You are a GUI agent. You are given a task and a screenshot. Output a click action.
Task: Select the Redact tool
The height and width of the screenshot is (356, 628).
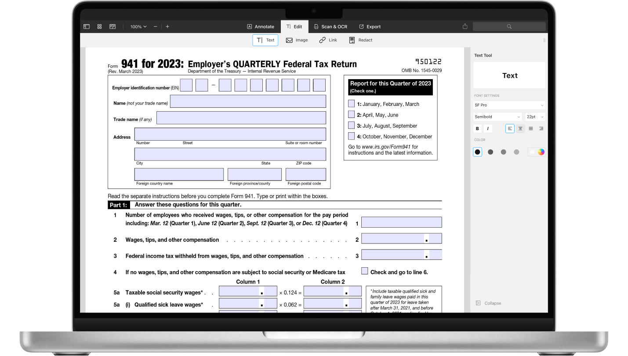(360, 40)
